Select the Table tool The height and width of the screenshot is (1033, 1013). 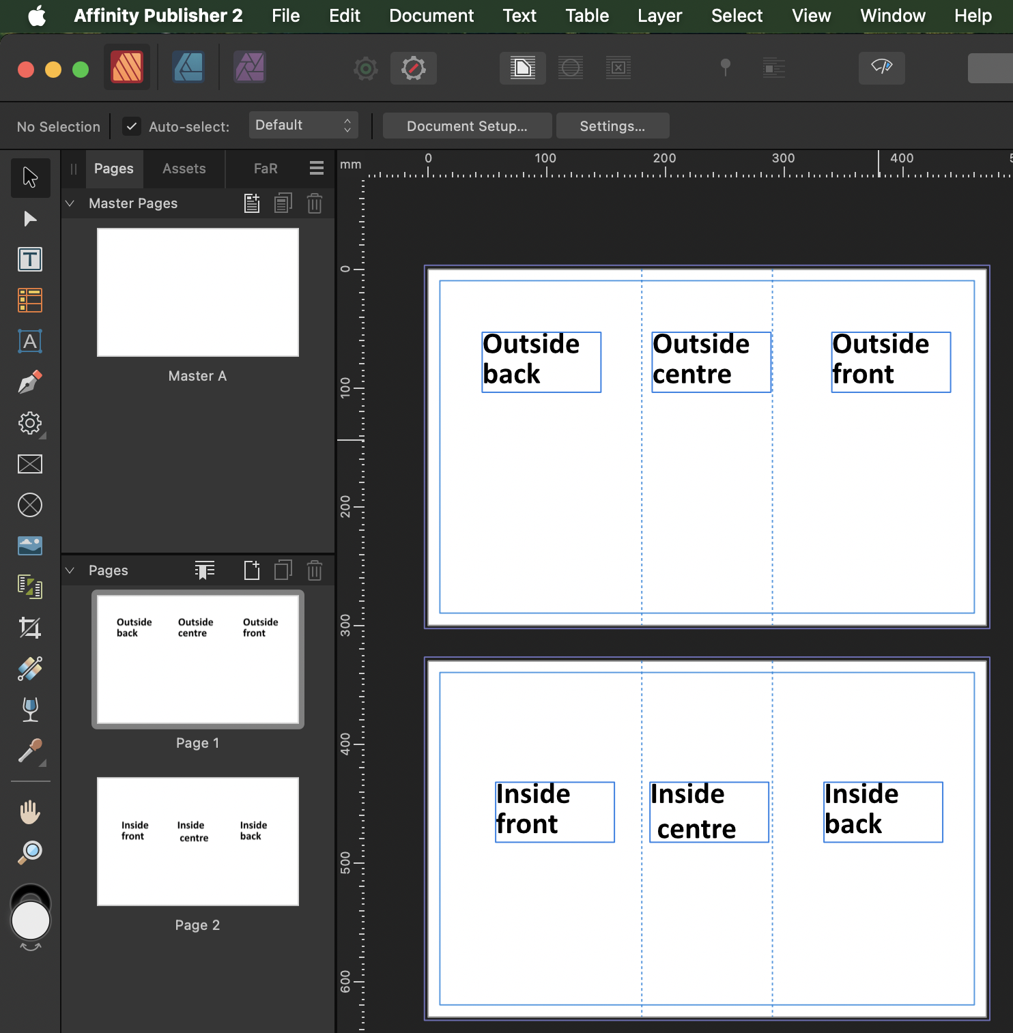30,300
